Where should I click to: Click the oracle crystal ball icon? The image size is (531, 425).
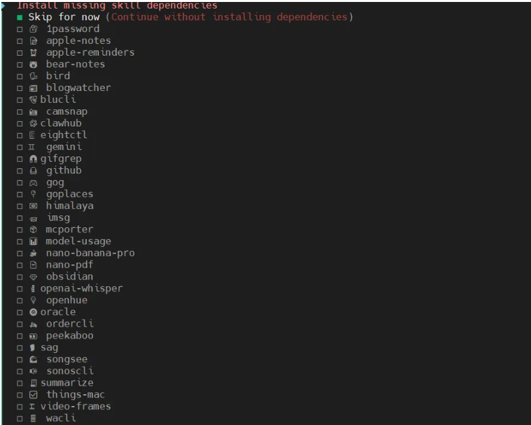tap(33, 312)
